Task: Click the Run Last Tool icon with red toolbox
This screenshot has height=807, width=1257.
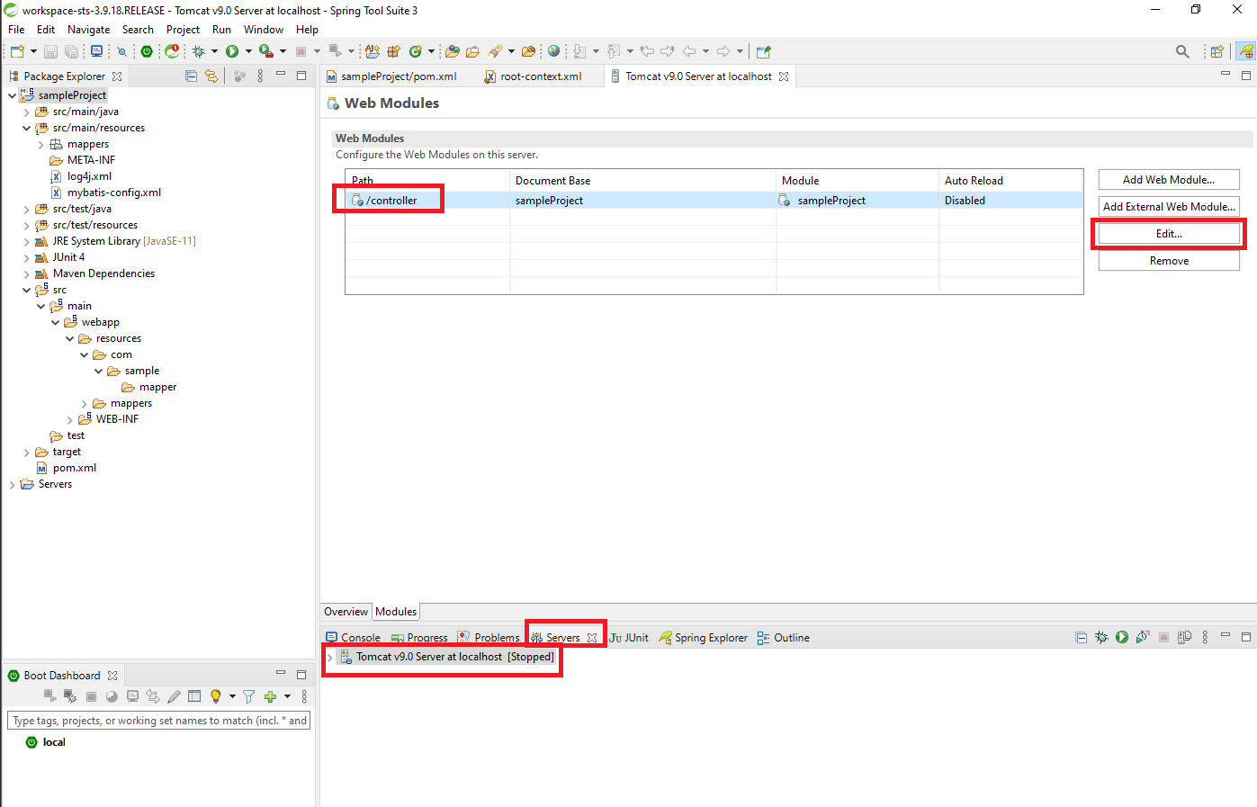Action: pyautogui.click(x=265, y=51)
